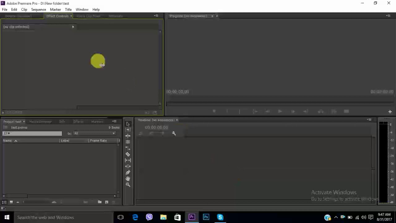Click Extract button in Program monitor
Image resolution: width=396 pixels, height=223 pixels.
point(334,111)
